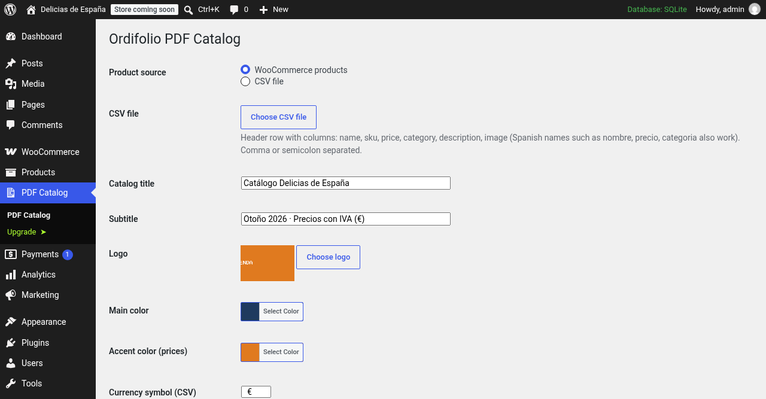Click the admin avatar icon
The height and width of the screenshot is (399, 766).
[x=754, y=10]
